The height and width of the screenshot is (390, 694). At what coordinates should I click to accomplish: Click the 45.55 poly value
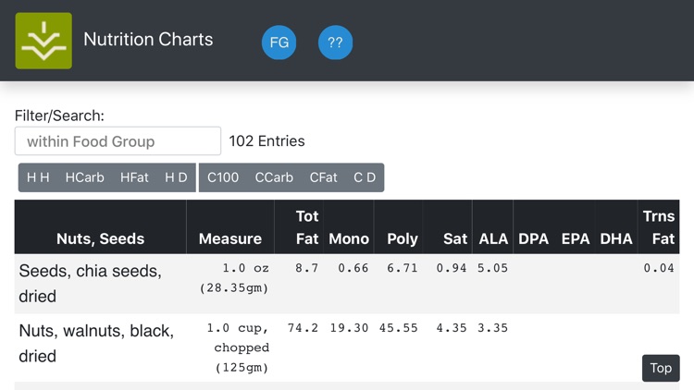[x=398, y=328]
